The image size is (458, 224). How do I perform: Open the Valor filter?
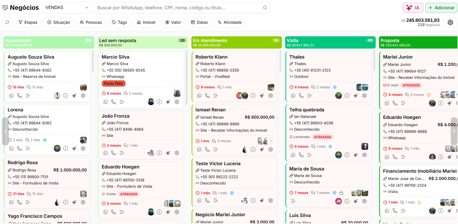tap(173, 22)
